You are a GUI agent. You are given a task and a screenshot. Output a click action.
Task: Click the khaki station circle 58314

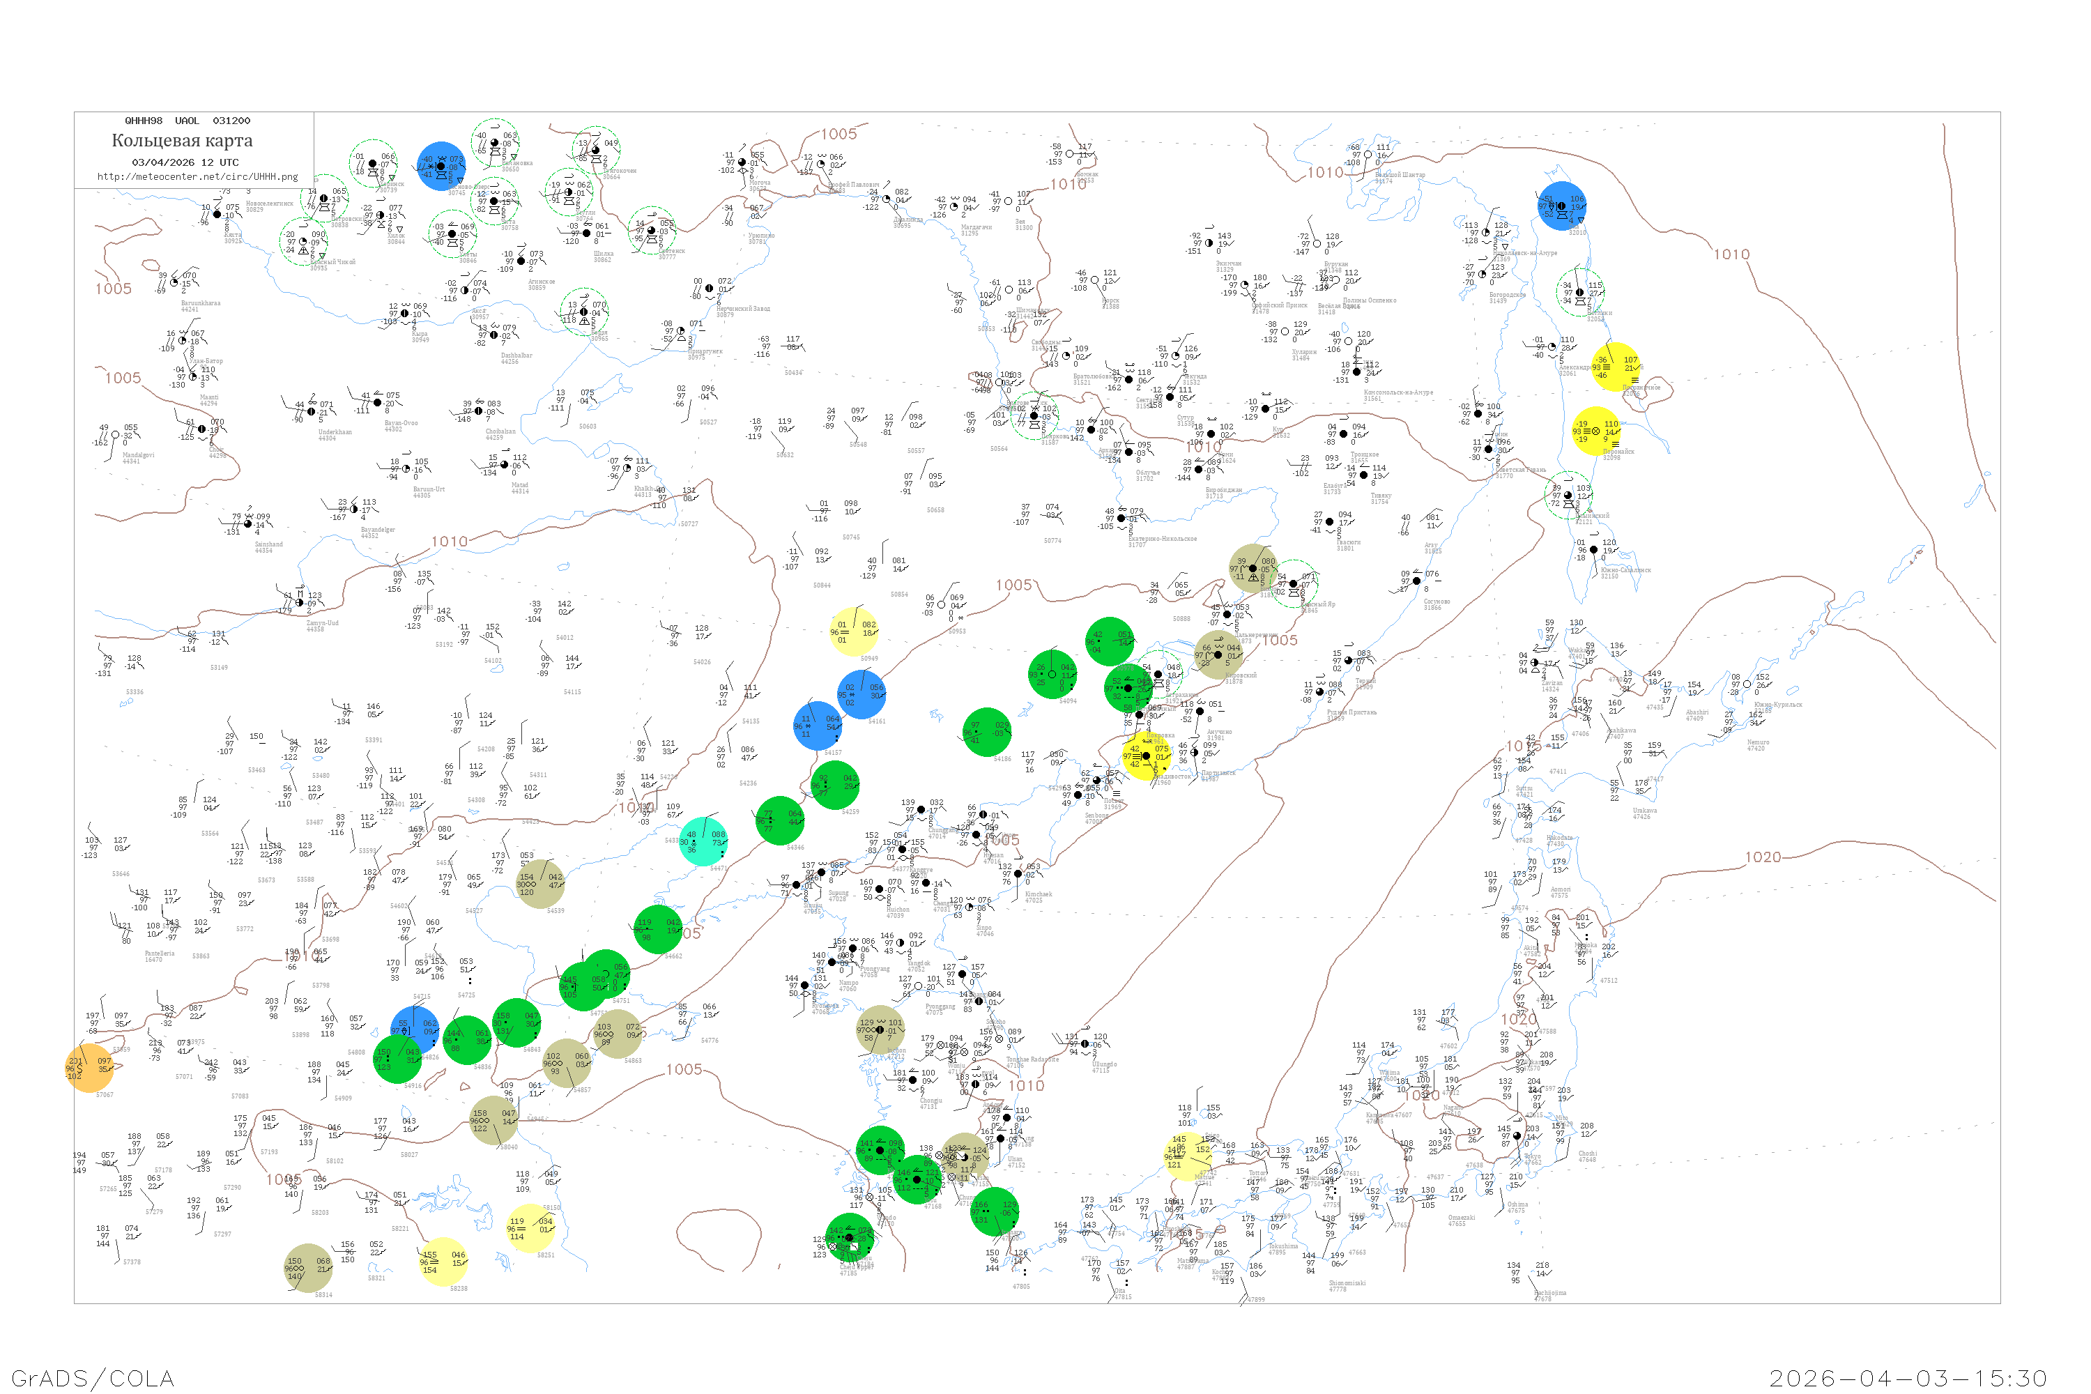click(x=307, y=1268)
